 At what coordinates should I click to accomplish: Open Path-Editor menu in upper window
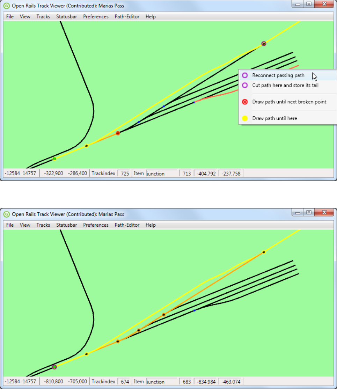click(127, 17)
